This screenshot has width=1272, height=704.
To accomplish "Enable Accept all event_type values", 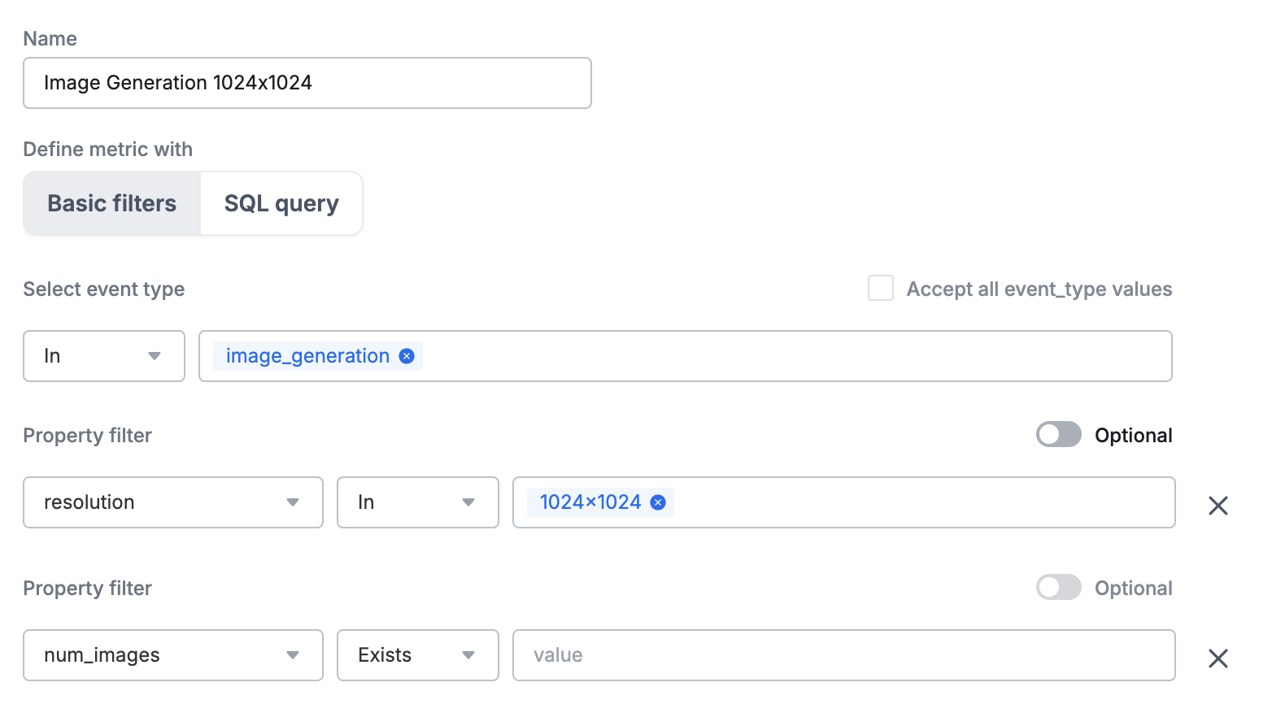I will pyautogui.click(x=881, y=288).
